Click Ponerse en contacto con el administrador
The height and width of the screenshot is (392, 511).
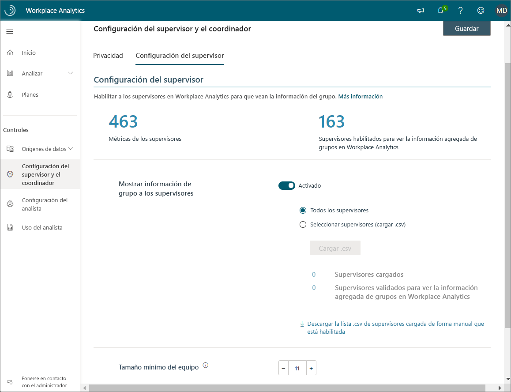[x=44, y=382]
